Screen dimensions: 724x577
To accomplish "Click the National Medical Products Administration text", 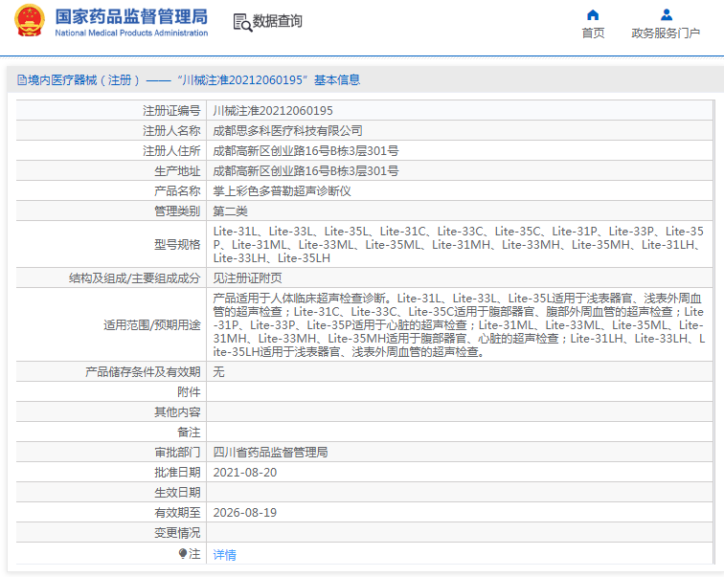I will 131,33.
